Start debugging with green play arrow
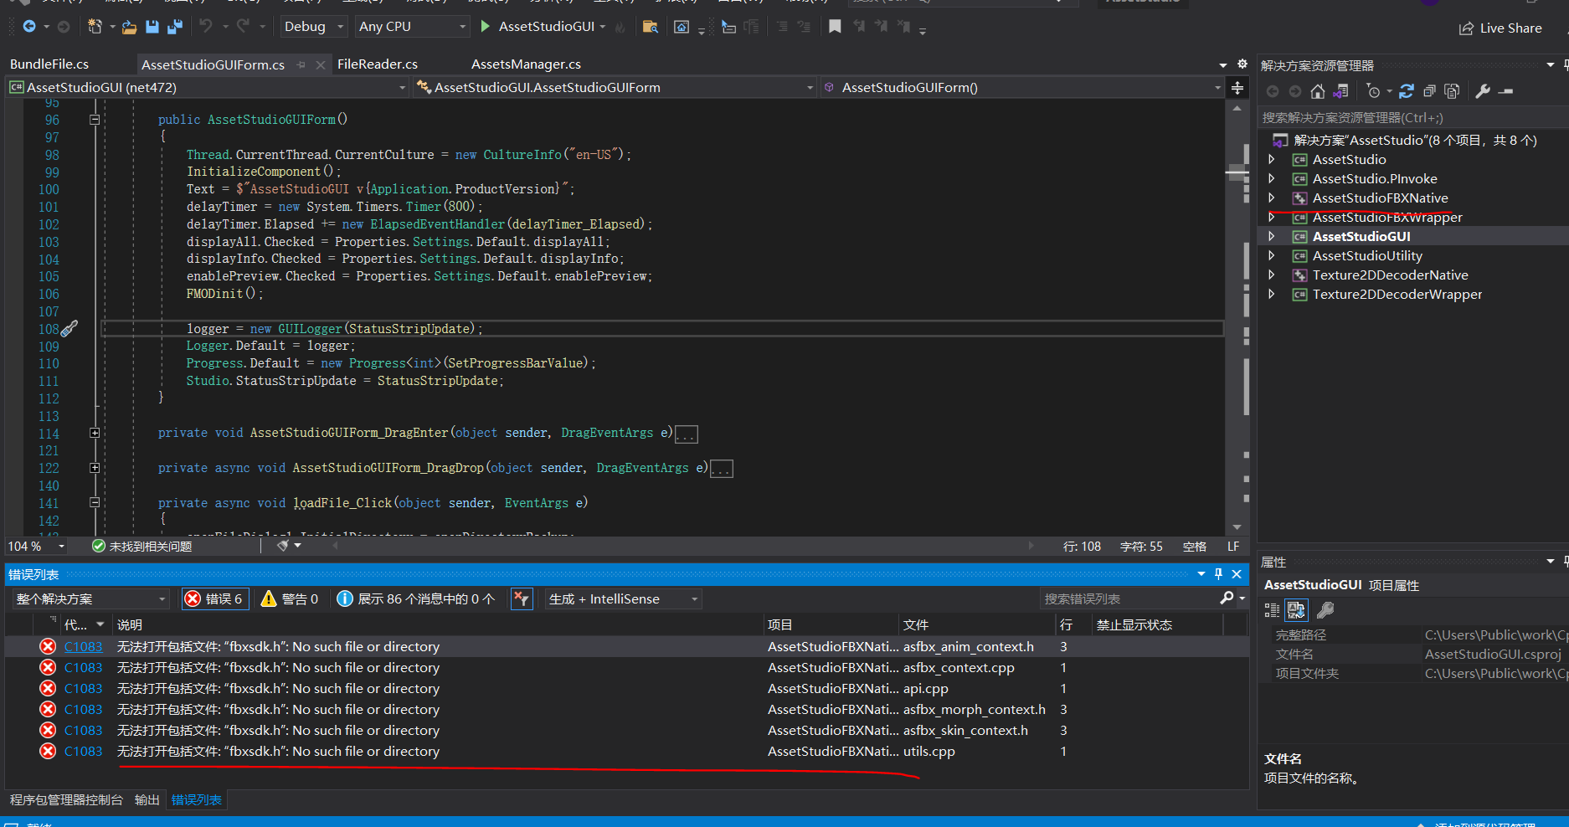Viewport: 1569px width, 827px height. click(x=485, y=27)
